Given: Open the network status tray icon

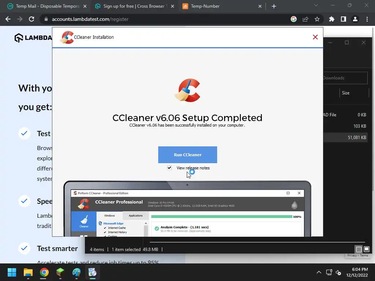Looking at the screenshot, I should [x=329, y=272].
